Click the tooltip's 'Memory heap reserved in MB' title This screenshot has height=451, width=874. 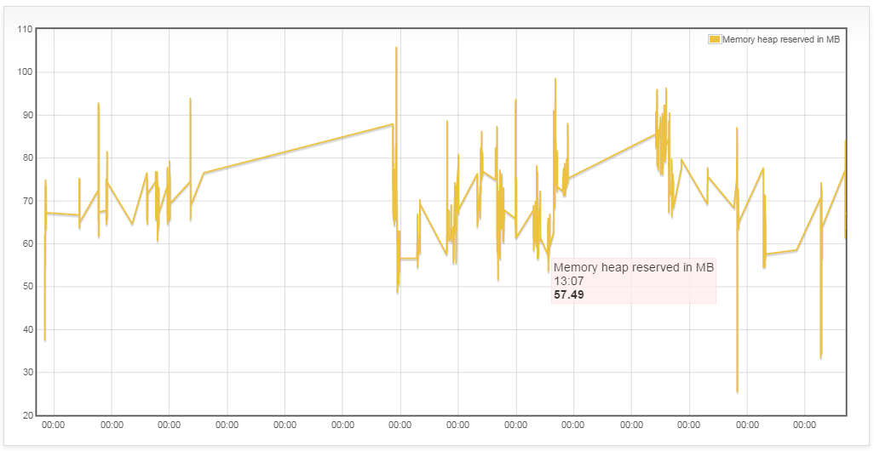tap(634, 268)
